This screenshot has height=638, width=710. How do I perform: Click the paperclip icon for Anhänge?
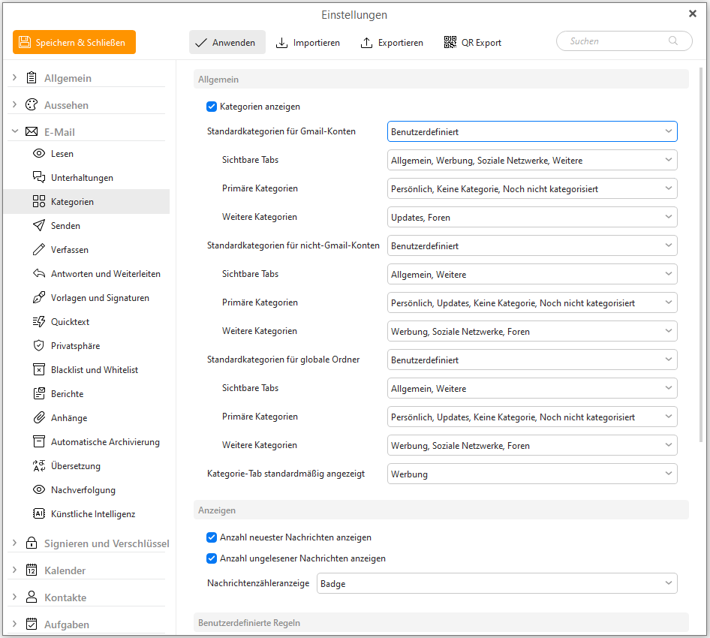click(39, 417)
